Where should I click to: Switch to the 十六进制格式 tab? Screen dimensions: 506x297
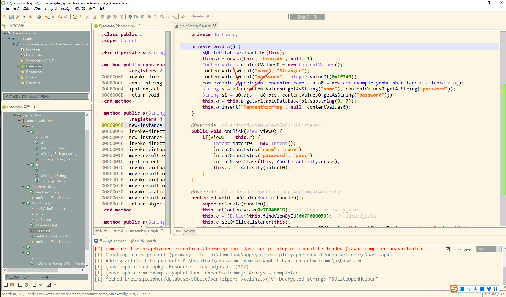click(114, 231)
